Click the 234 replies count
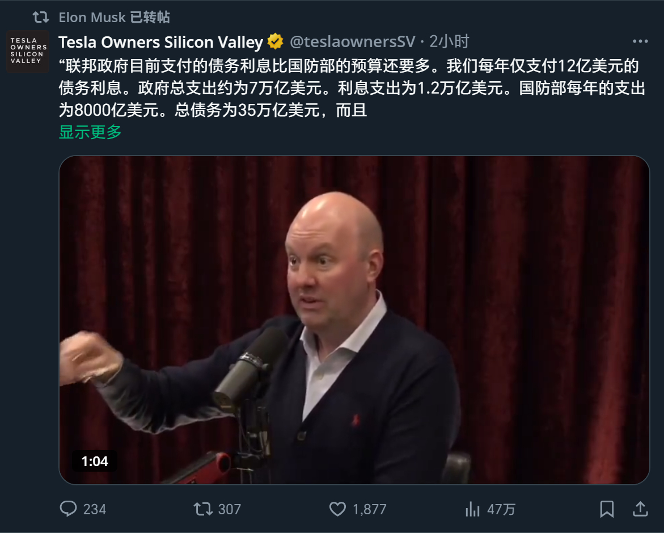 pyautogui.click(x=95, y=509)
